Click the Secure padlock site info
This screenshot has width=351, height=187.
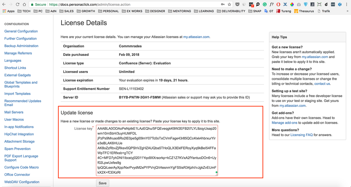(38, 5)
